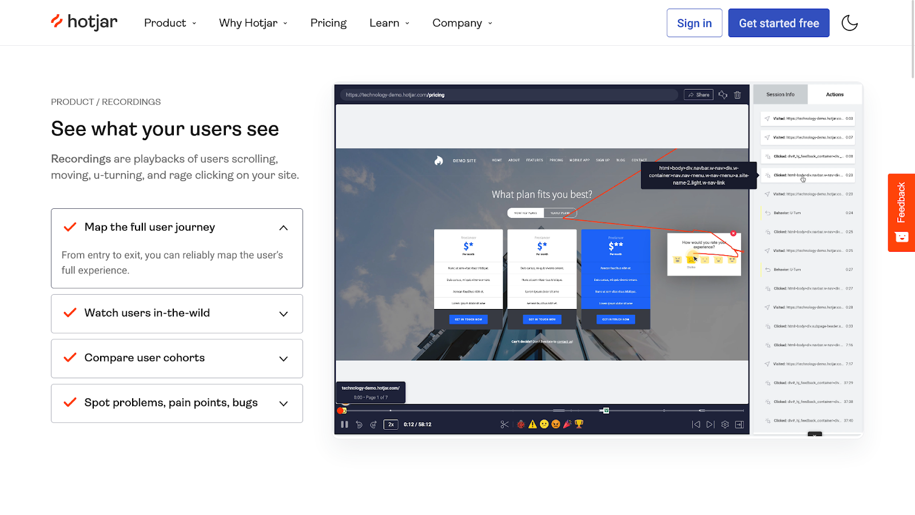The height and width of the screenshot is (515, 915).
Task: Click the Hotjar logo in the header
Action: click(84, 22)
